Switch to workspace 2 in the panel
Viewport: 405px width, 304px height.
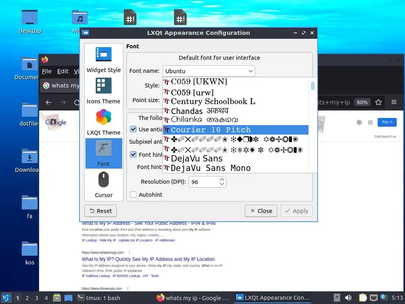pyautogui.click(x=27, y=298)
